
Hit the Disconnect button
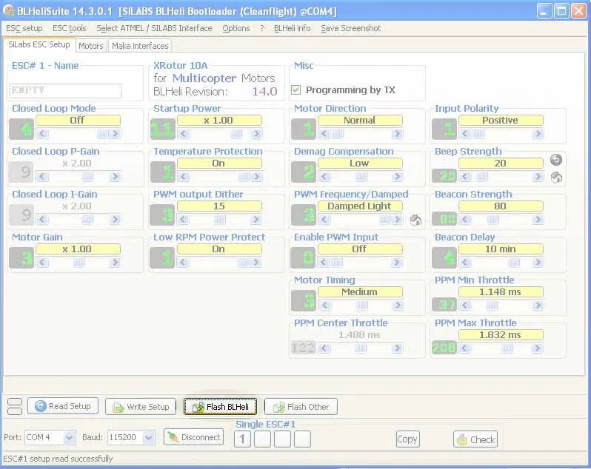(x=193, y=437)
